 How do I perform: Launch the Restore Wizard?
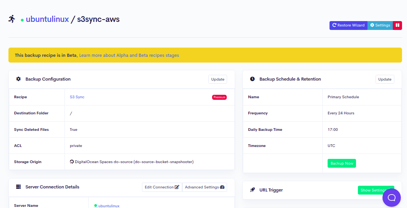348,25
